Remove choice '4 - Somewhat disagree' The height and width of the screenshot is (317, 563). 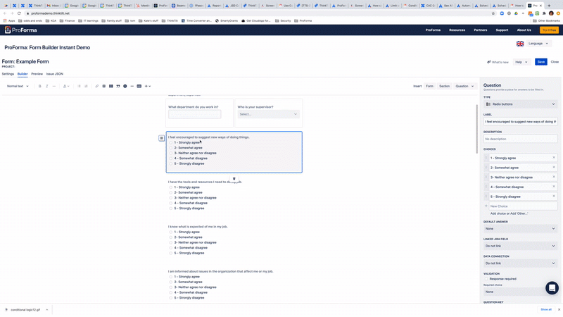(554, 187)
